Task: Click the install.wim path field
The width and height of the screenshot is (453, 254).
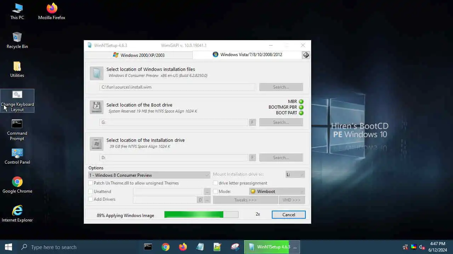Action: pos(177,87)
